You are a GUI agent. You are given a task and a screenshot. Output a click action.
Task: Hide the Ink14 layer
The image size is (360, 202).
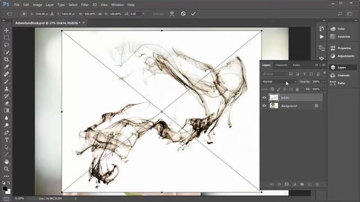[x=264, y=98]
